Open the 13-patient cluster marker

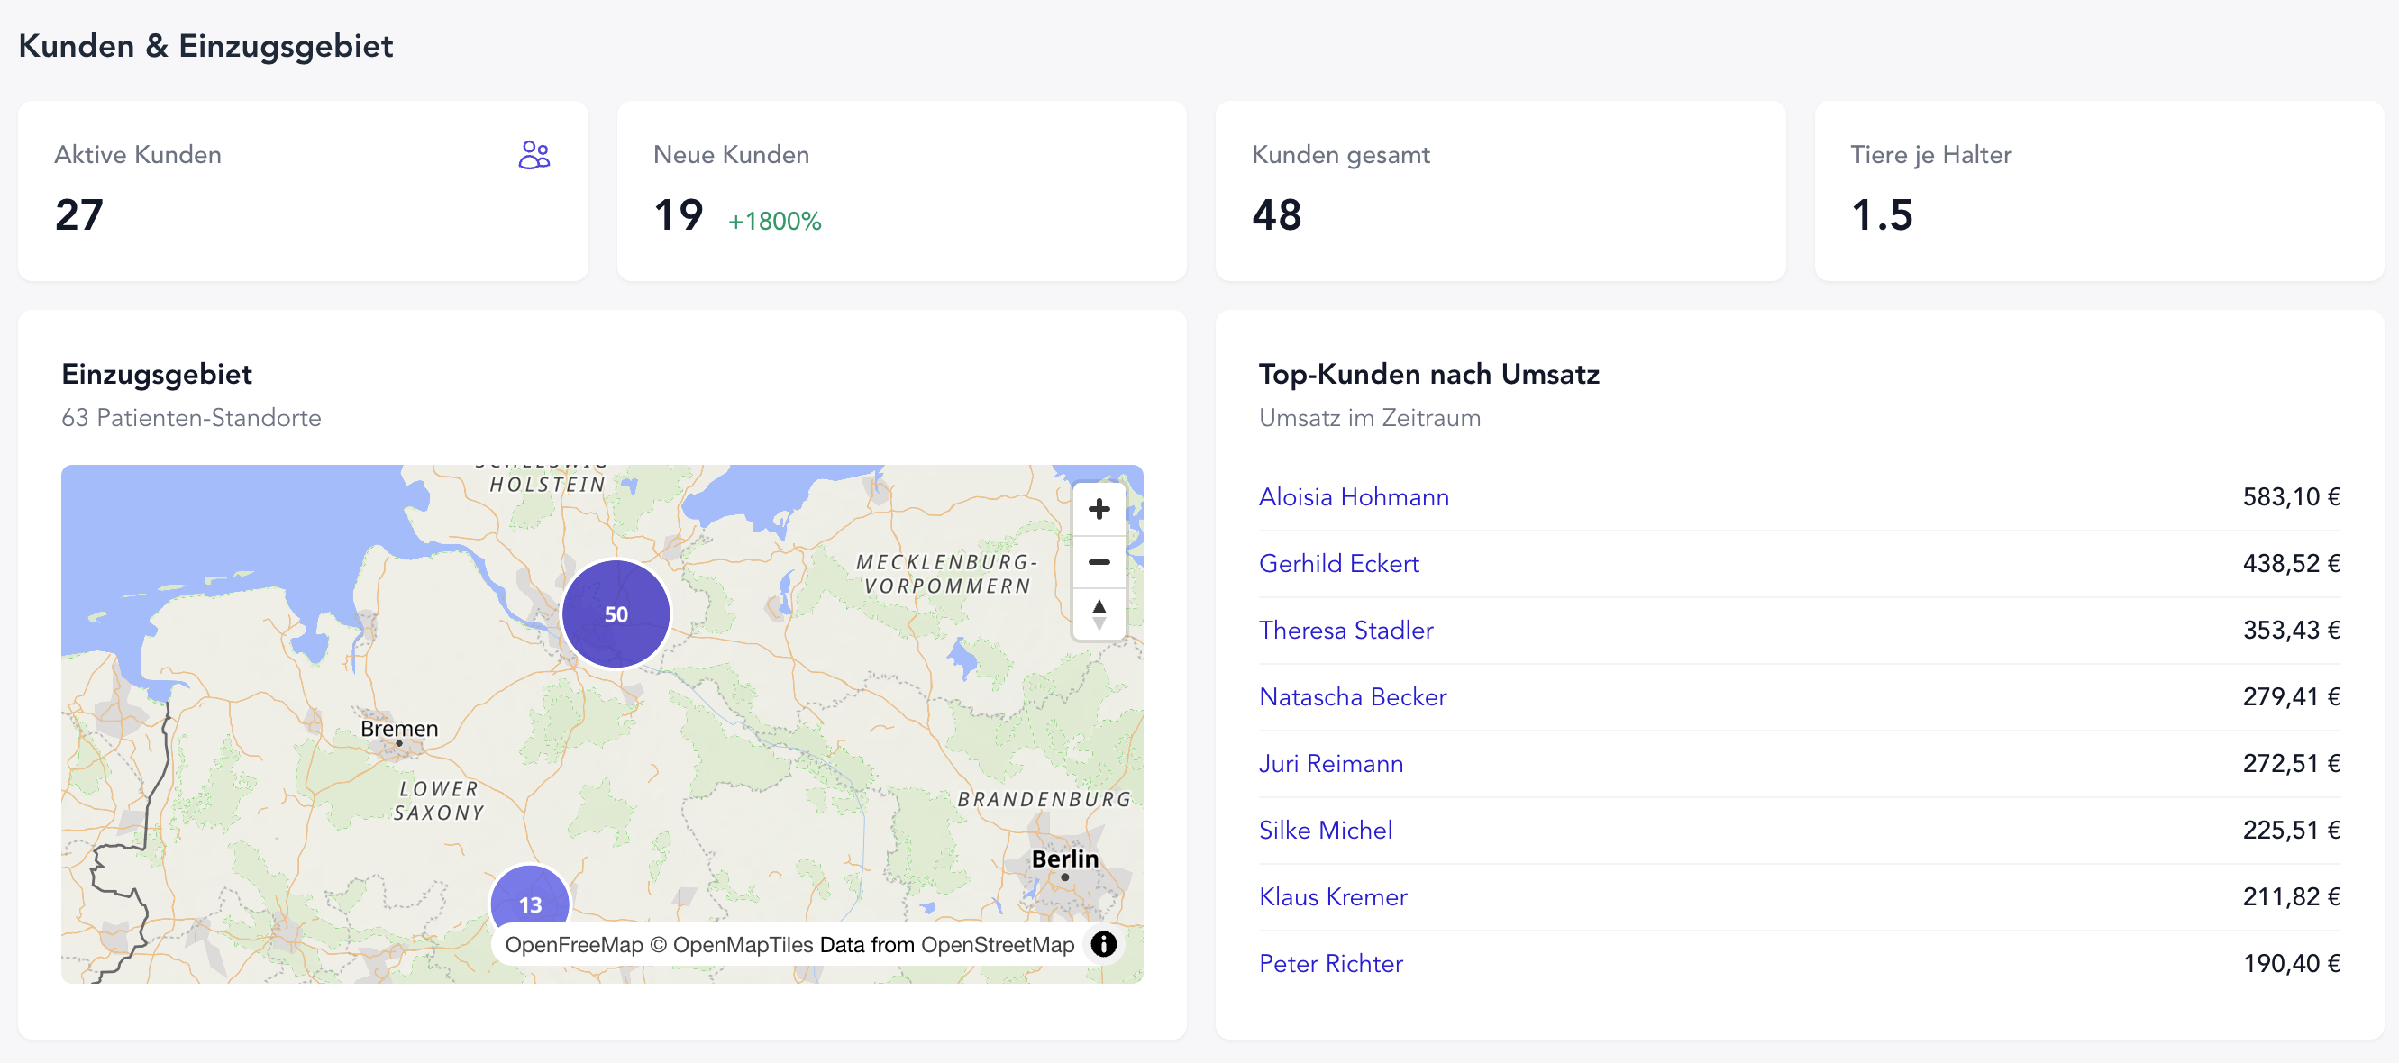(x=530, y=904)
